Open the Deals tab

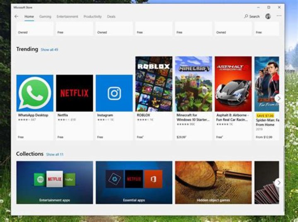tap(111, 17)
